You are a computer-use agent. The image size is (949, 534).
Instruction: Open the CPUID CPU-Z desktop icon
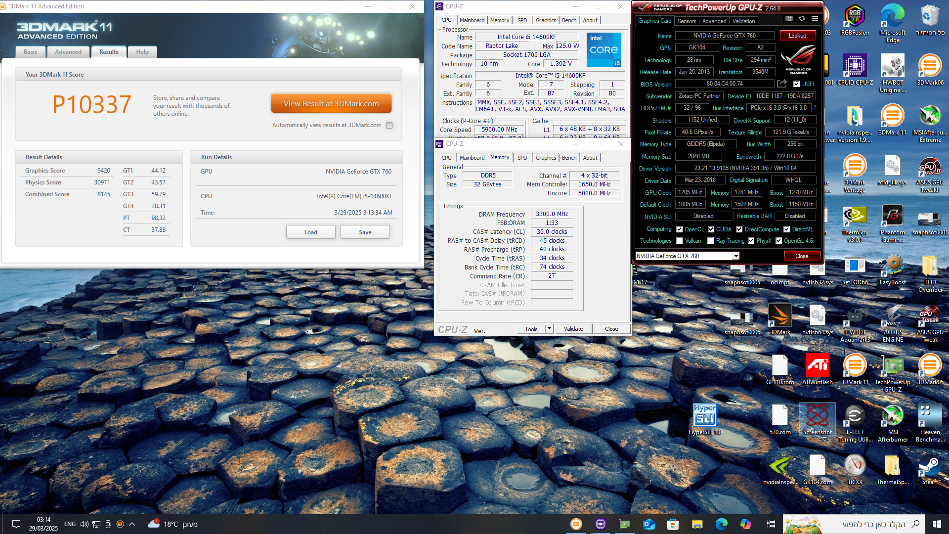coord(855,70)
